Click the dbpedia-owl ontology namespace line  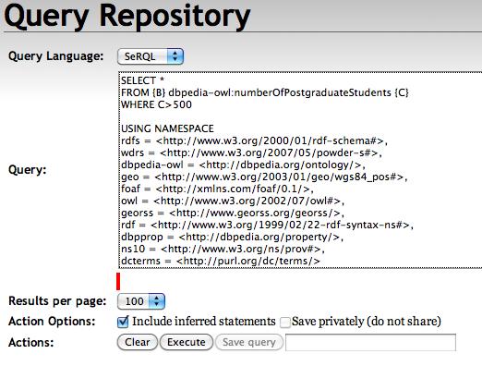(243, 165)
